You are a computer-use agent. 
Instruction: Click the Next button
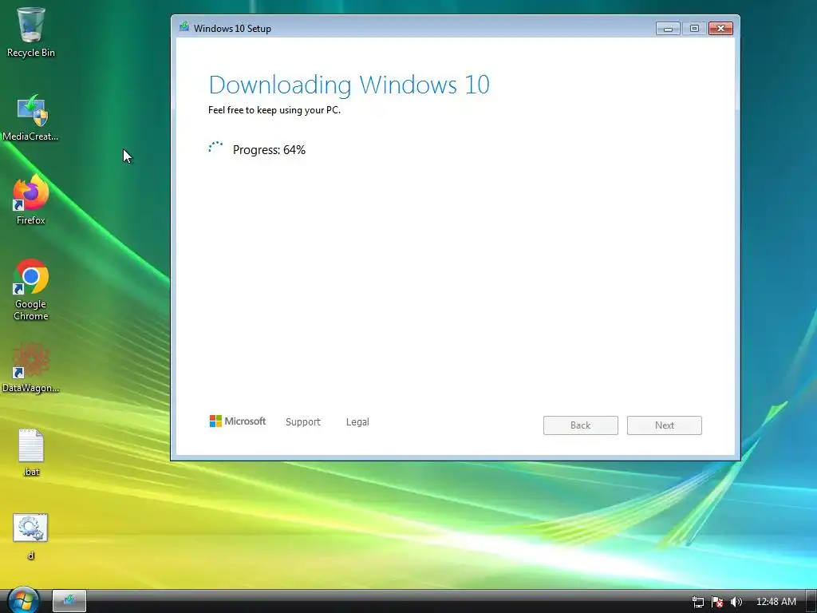665,425
